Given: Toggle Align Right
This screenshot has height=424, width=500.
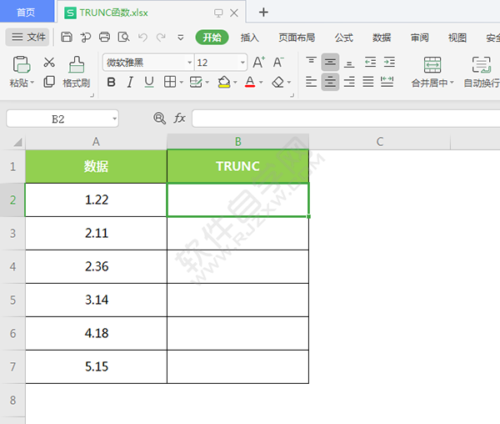Looking at the screenshot, I should click(349, 82).
